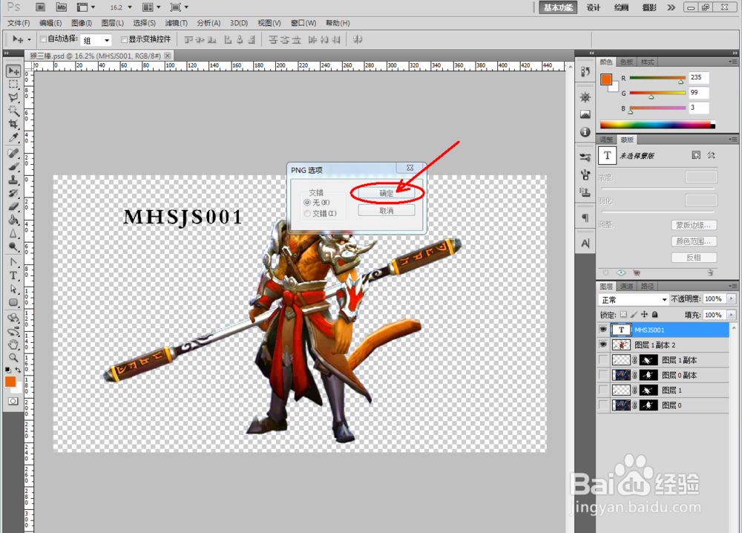
Task: Select the Magic Wand tool
Action: [x=13, y=111]
